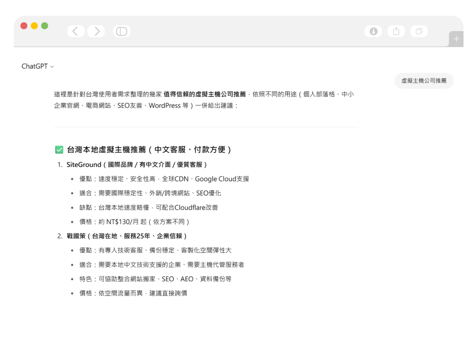This screenshot has width=476, height=343.
Task: Select the line 缺點：台灣本地速度略慢
Action: pos(149,207)
